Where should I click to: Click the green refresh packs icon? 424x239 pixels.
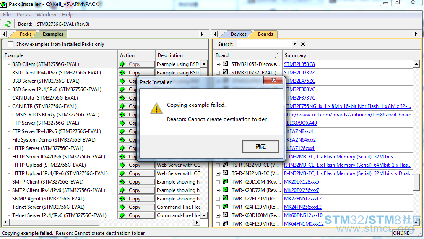click(8, 24)
